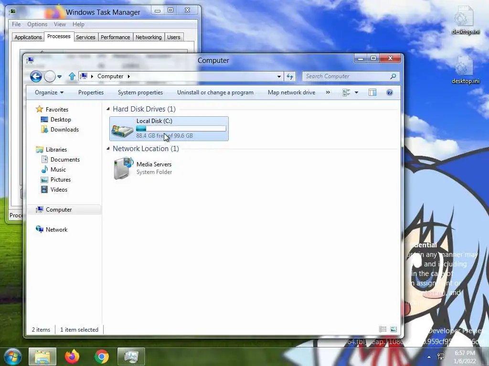Click the Computer window system icon
Image resolution: width=489 pixels, height=366 pixels.
(x=30, y=61)
